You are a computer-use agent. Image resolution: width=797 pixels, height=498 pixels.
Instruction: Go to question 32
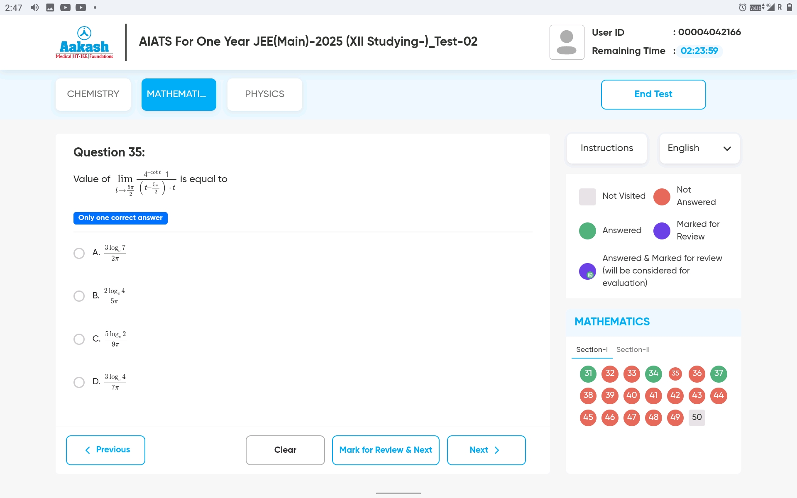[x=610, y=373]
